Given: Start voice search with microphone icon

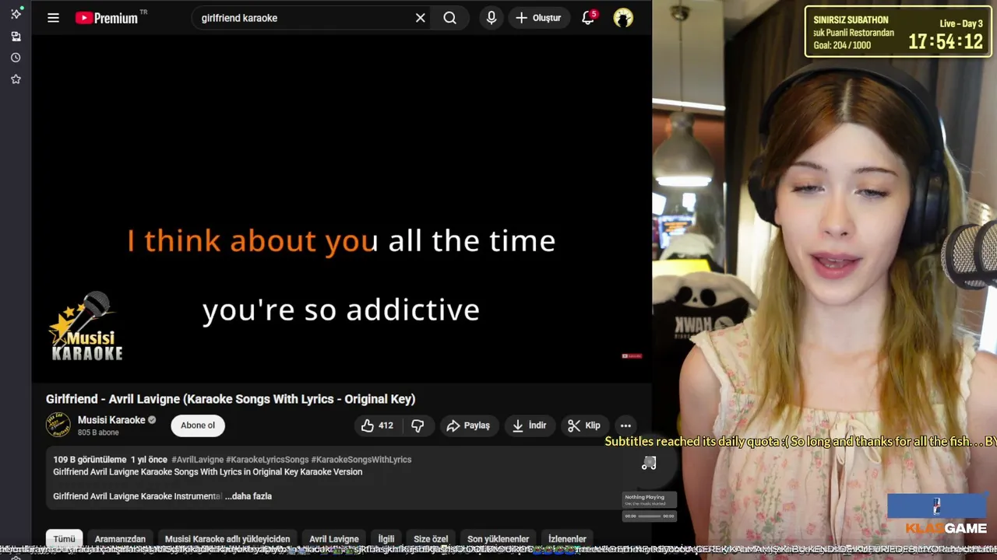Looking at the screenshot, I should coord(491,18).
